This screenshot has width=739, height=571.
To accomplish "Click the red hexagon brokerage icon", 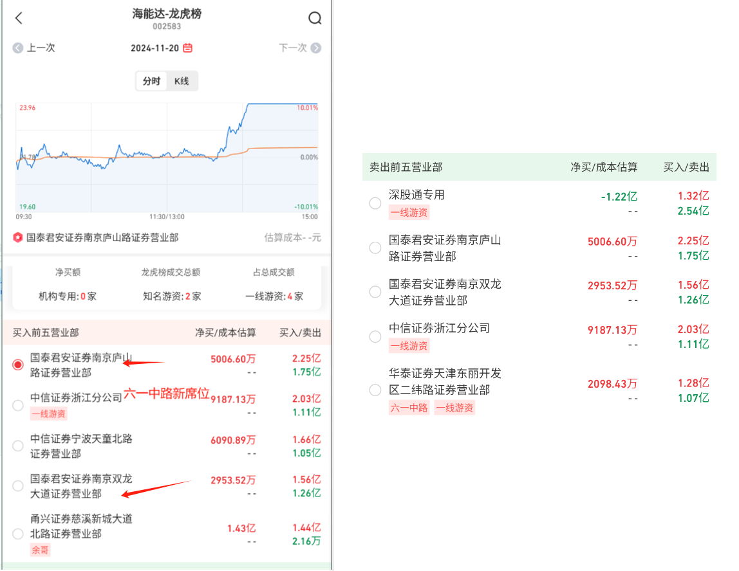I will (18, 237).
